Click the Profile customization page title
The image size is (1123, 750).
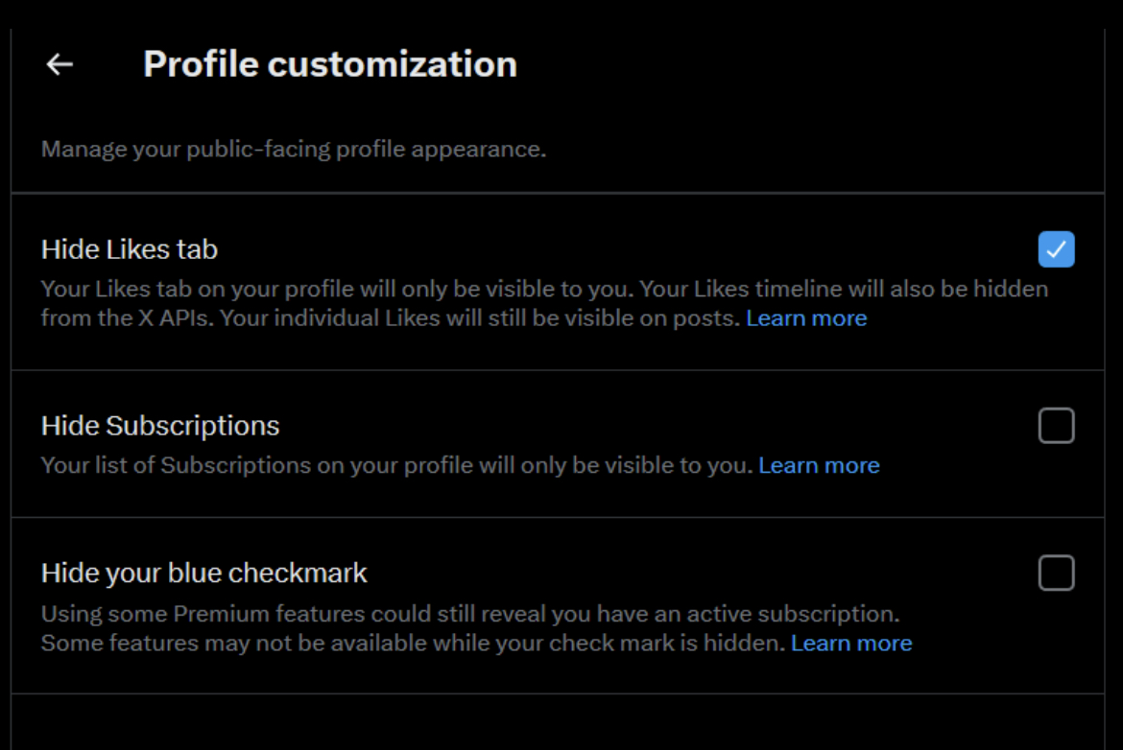click(x=329, y=64)
